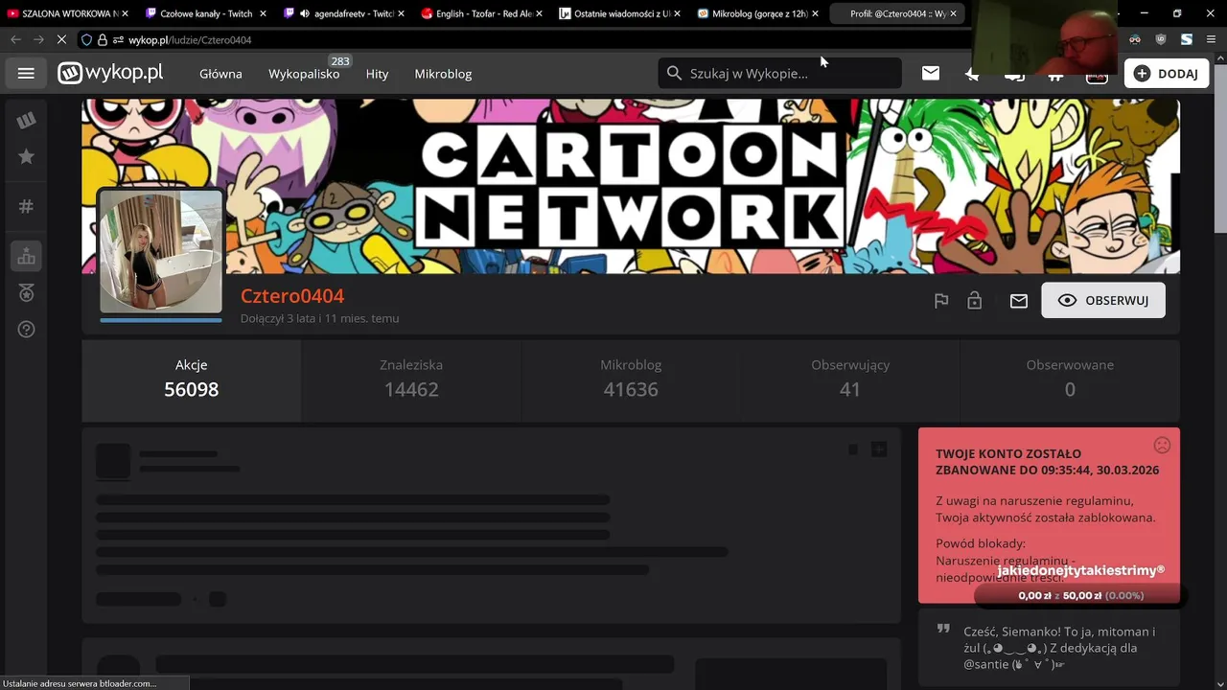Open the hamburger menu beside wykop.pl logo
Image resolution: width=1227 pixels, height=690 pixels.
tap(26, 74)
